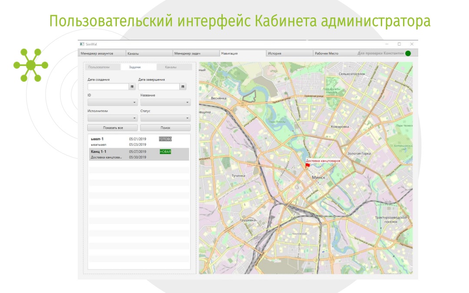Image resolution: width=469 pixels, height=293 pixels.
Task: Select the Навигация tab
Action: 243,53
